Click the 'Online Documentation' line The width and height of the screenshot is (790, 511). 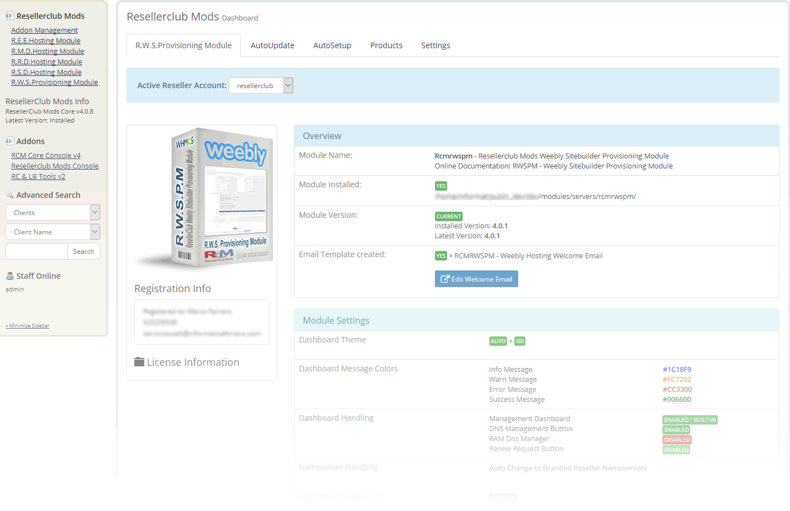pos(554,166)
